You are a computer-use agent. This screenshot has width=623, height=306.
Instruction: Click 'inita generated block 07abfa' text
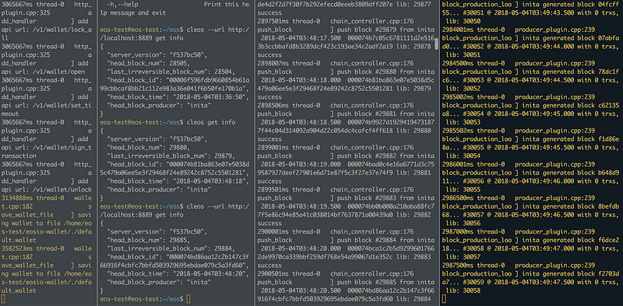tap(571, 37)
